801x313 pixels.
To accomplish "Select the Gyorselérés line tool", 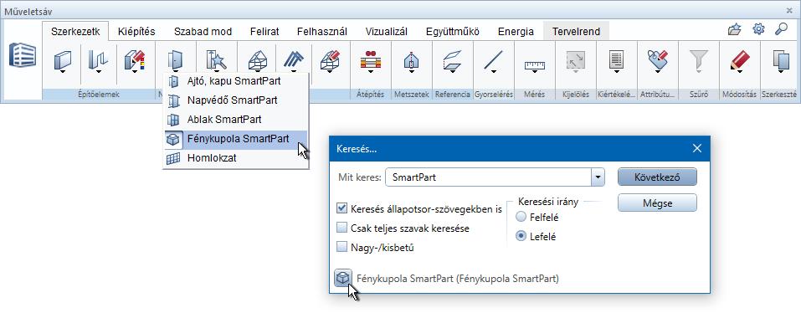I will pos(494,61).
